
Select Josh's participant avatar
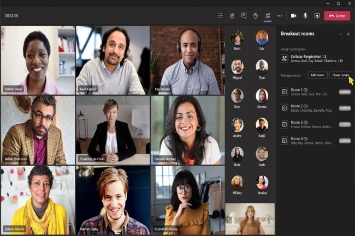(262, 154)
